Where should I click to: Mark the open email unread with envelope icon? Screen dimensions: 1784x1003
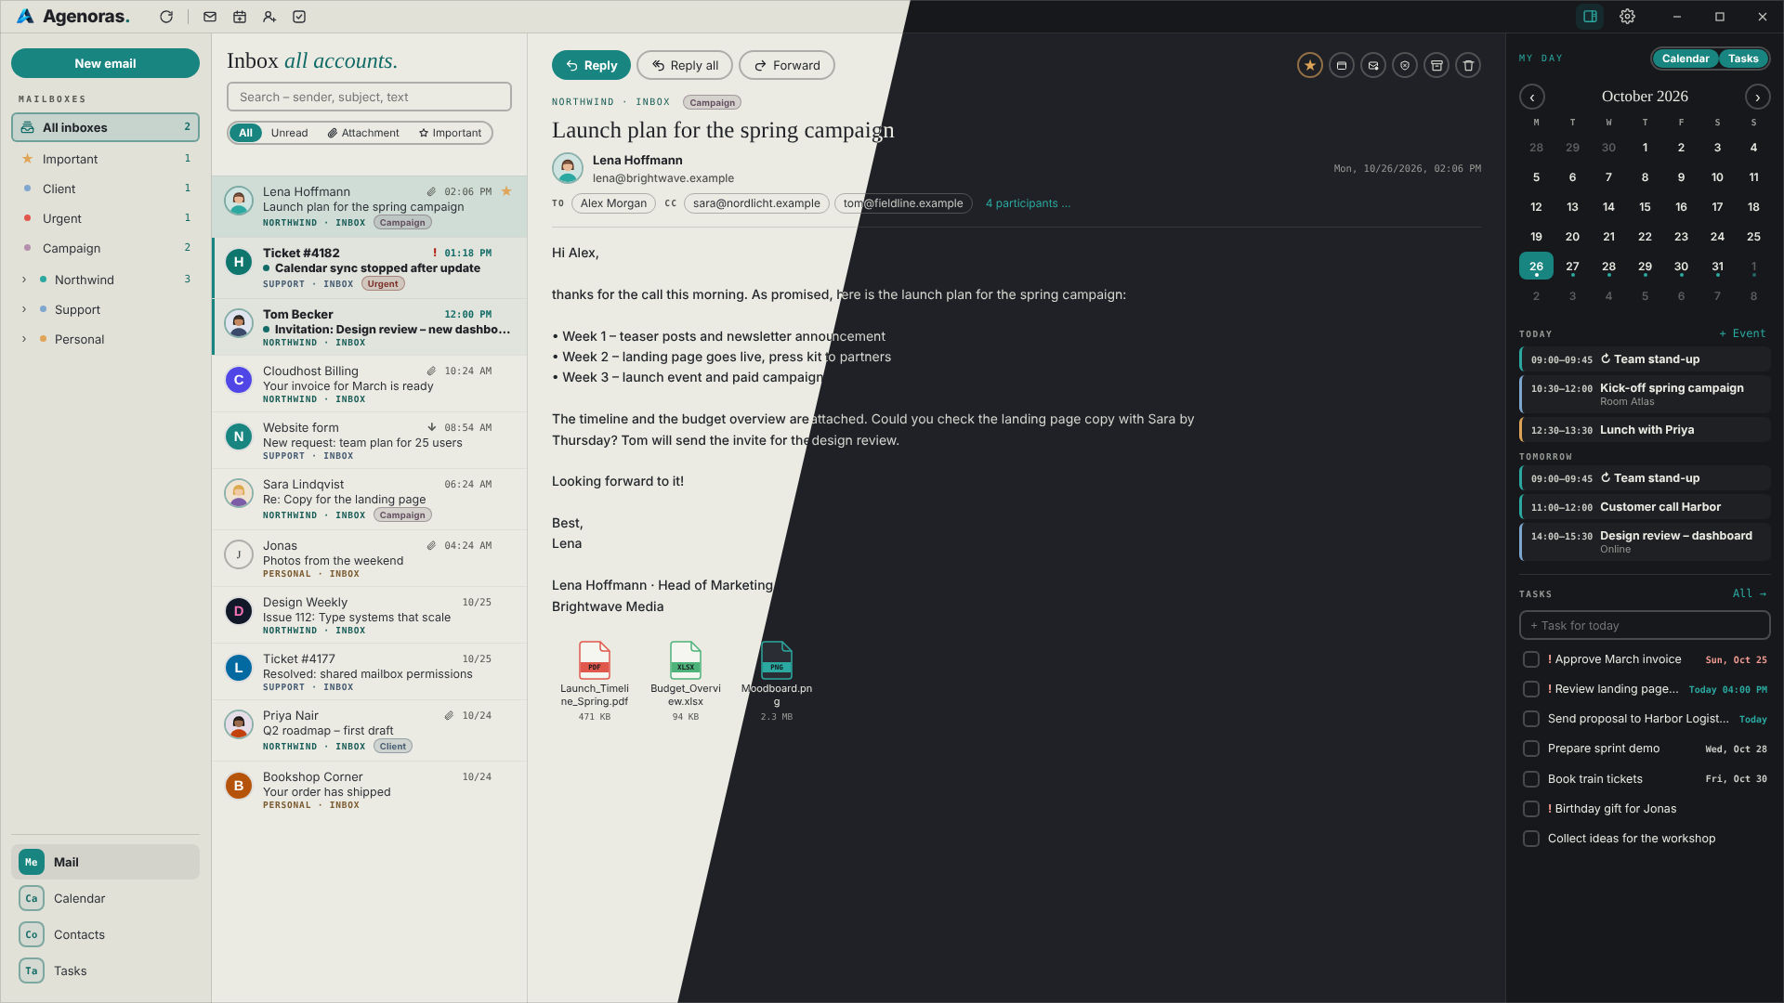click(x=1373, y=65)
